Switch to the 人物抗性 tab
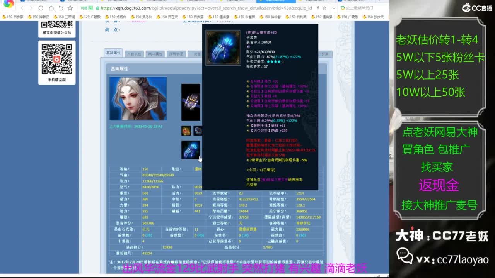 [x=134, y=54]
